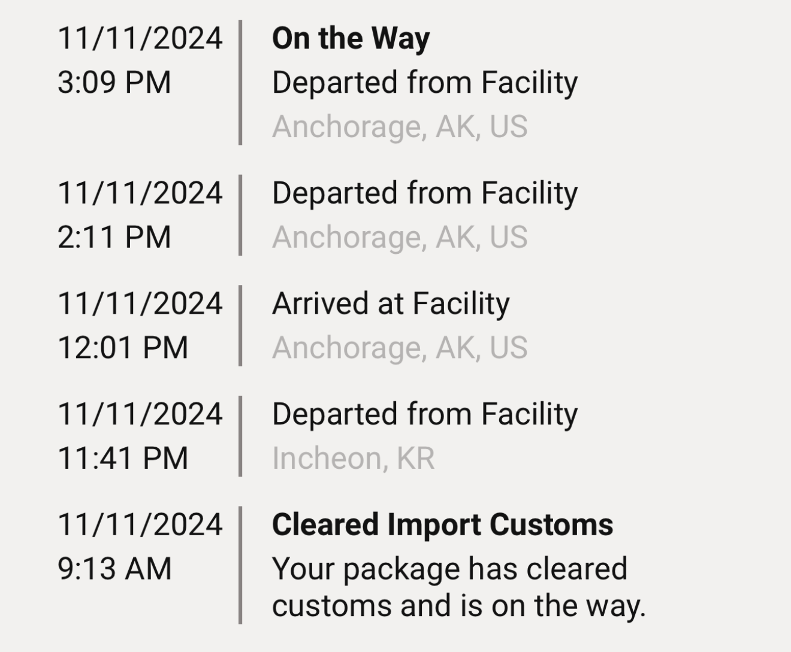Select the "Incheon, KR" location
Screen dimensions: 791x652
[353, 459]
